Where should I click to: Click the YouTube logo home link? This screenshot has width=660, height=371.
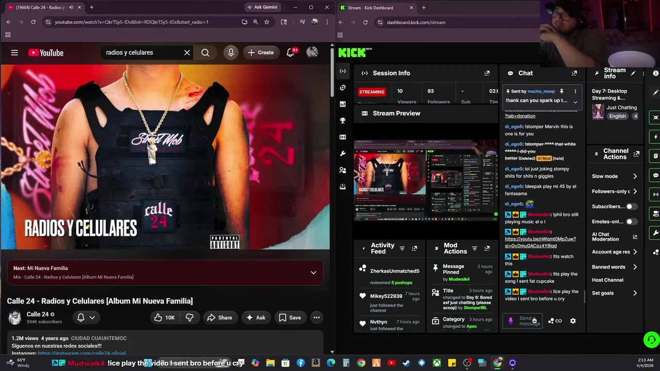coord(46,53)
